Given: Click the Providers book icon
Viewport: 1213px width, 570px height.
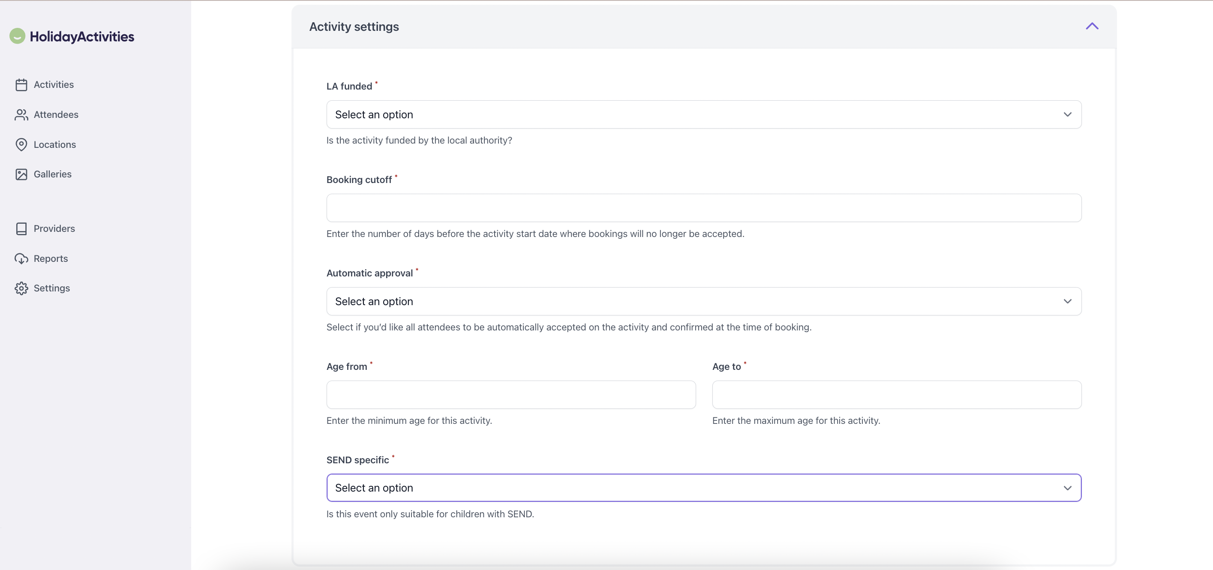Looking at the screenshot, I should (x=21, y=229).
